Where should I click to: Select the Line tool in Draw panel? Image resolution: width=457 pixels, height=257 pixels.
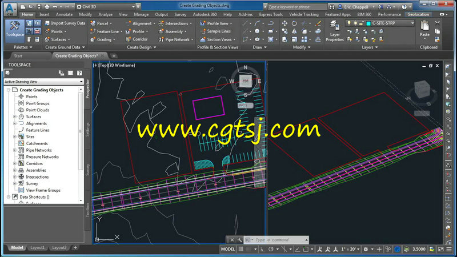pos(246,23)
